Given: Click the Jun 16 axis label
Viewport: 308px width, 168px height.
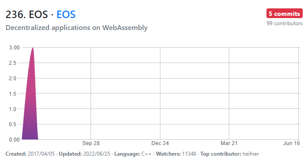Looking at the screenshot, I should pos(292,143).
